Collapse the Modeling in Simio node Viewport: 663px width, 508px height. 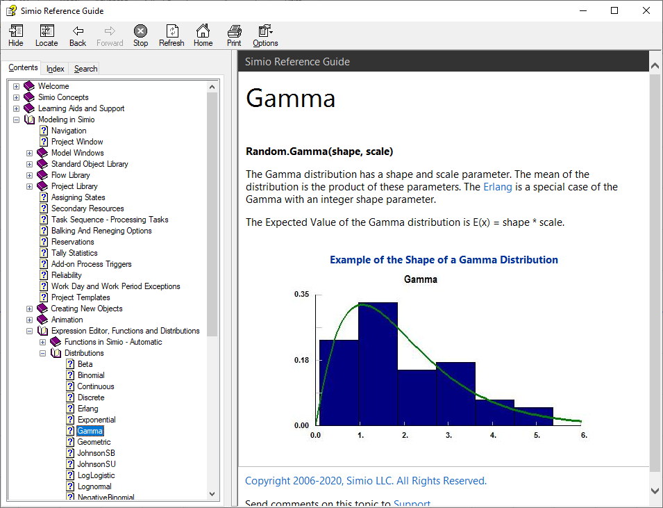tap(16, 120)
